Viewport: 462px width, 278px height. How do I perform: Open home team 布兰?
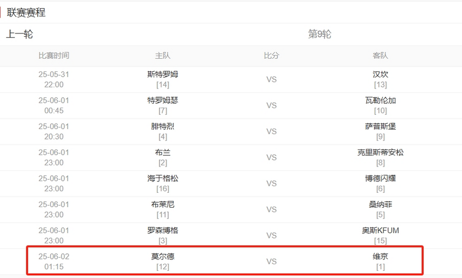(163, 152)
